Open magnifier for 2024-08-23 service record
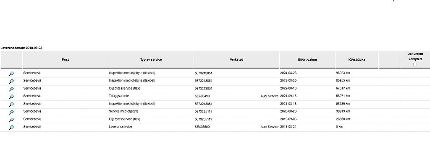430x156 pixels. pos(11,74)
